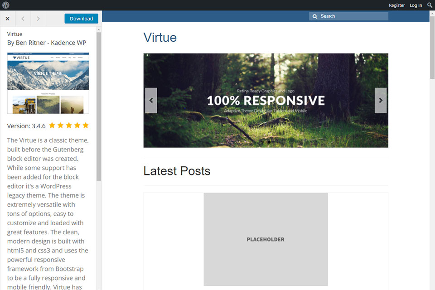This screenshot has height=290, width=435.
Task: Go to the previous theme arrow
Action: pos(23,19)
